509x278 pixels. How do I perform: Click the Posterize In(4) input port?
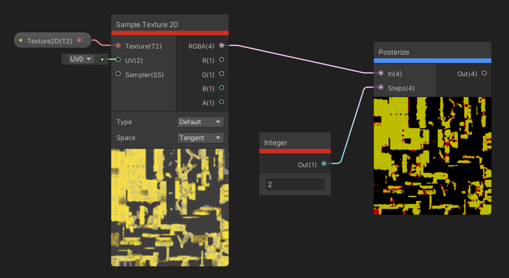click(x=381, y=74)
